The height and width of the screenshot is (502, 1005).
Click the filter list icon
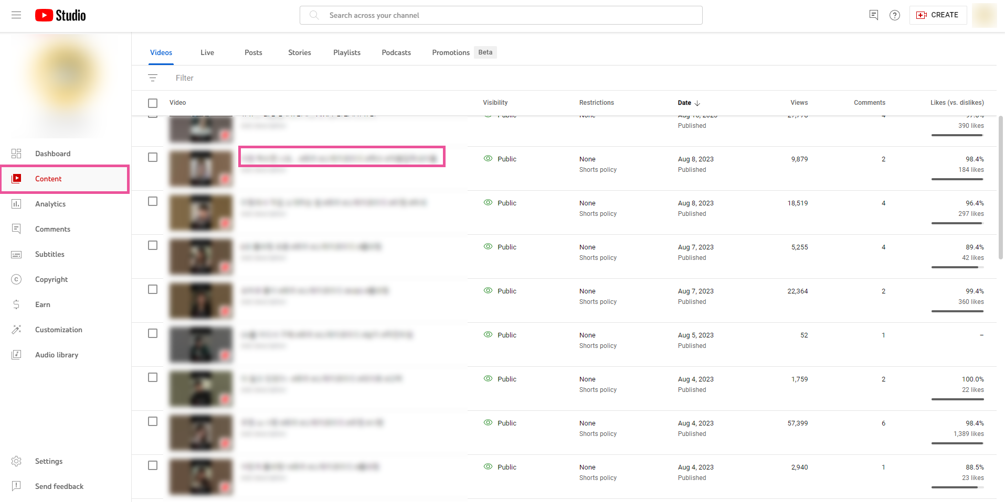(x=153, y=78)
